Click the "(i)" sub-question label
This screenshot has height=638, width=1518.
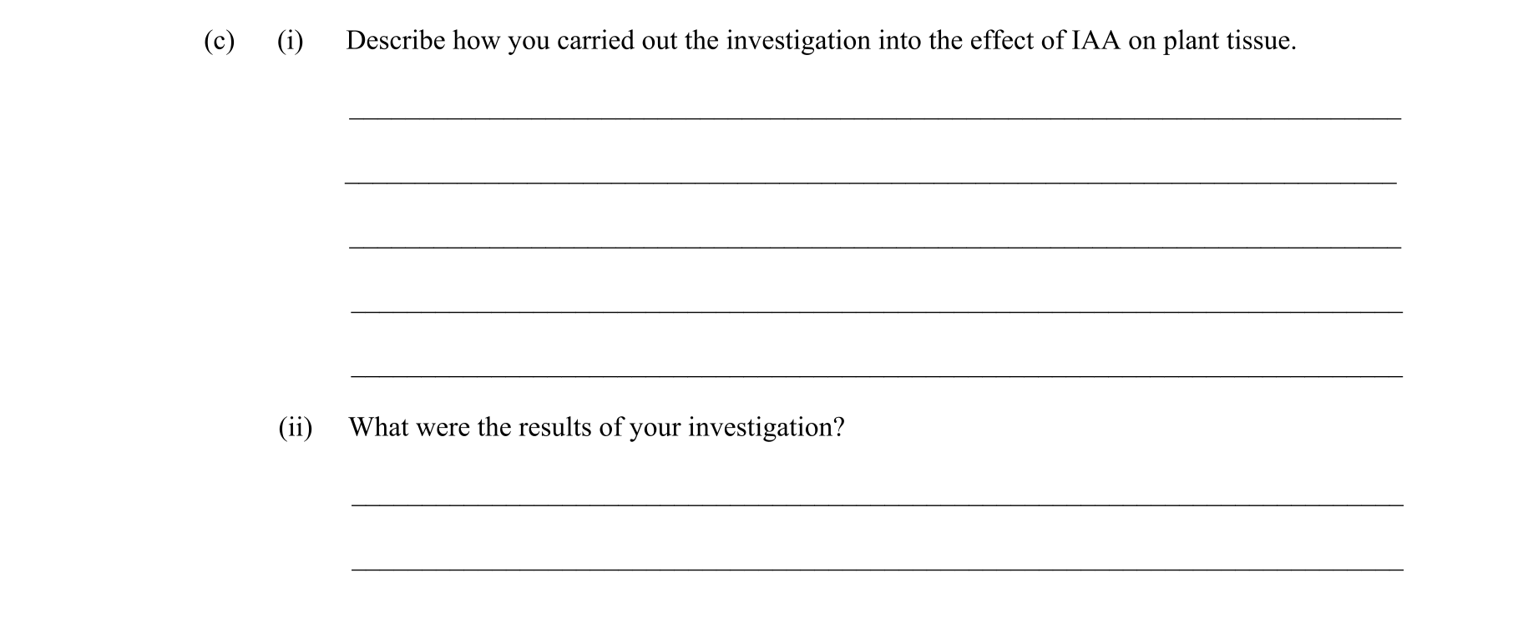[x=290, y=41]
